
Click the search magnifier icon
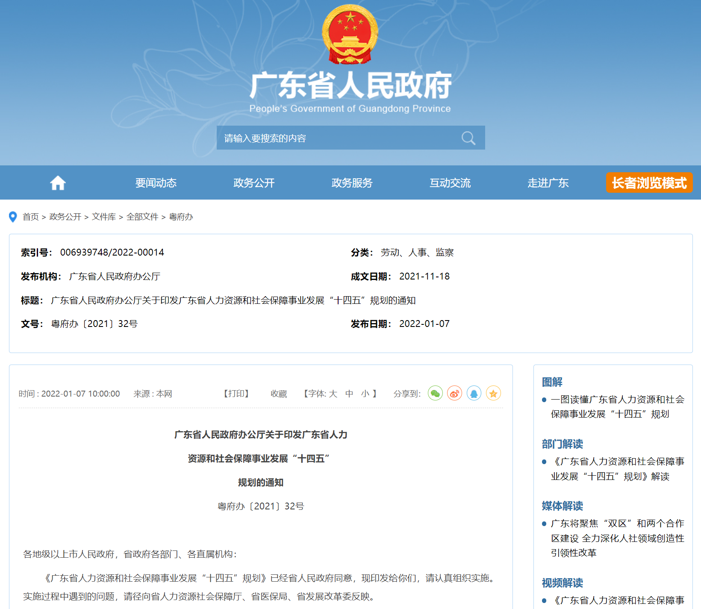pyautogui.click(x=468, y=138)
